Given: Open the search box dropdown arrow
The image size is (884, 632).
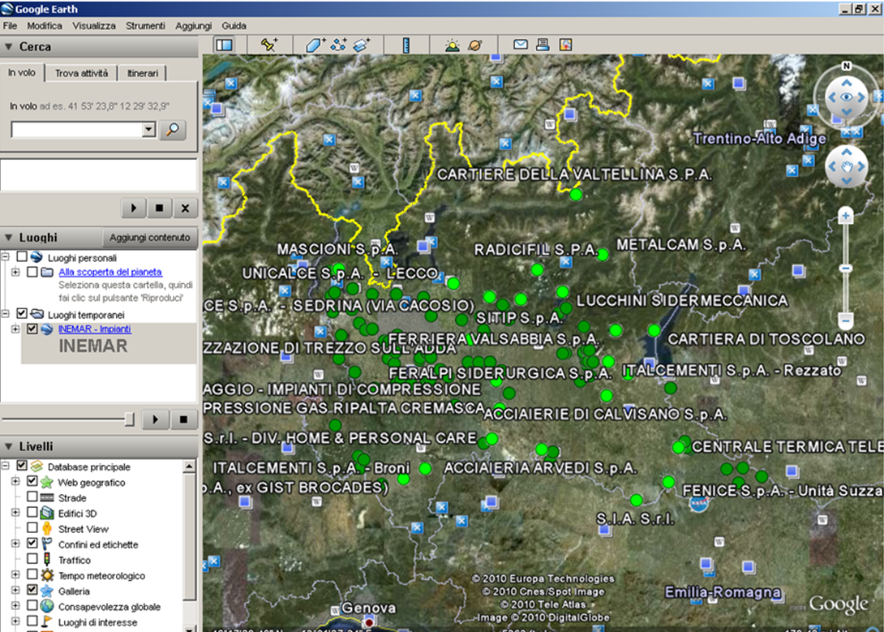Looking at the screenshot, I should [149, 130].
